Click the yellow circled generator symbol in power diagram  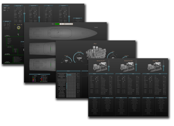click(x=19, y=27)
